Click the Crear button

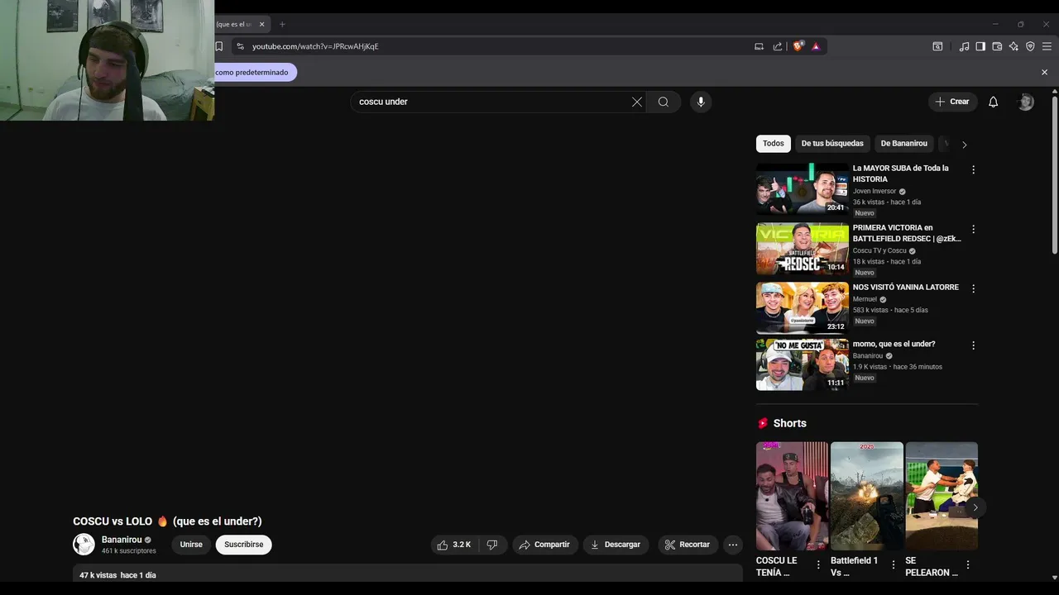(x=952, y=102)
